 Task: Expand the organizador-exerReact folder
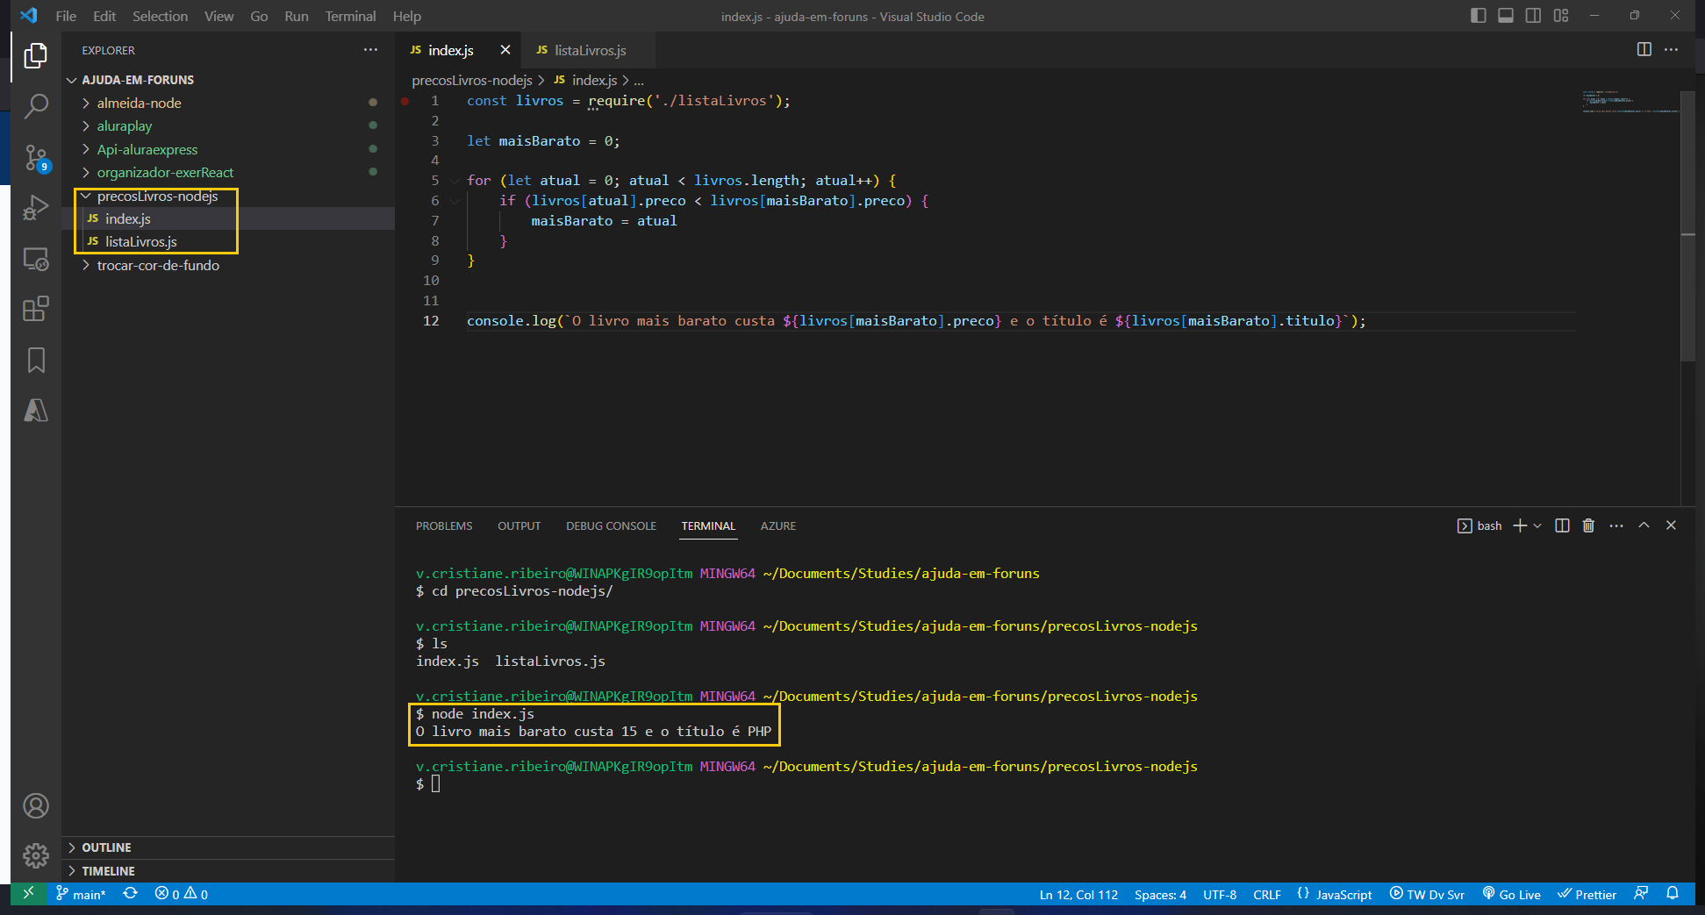point(228,173)
